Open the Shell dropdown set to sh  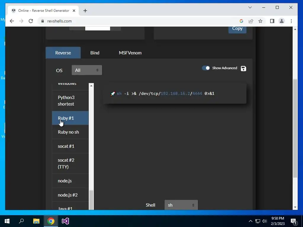tap(181, 205)
